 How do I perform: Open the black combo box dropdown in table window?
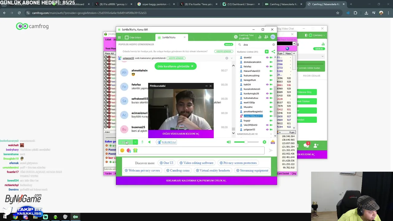point(294,44)
